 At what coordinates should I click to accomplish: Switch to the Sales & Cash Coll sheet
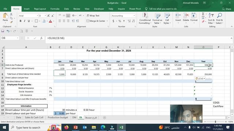[x=34, y=118]
